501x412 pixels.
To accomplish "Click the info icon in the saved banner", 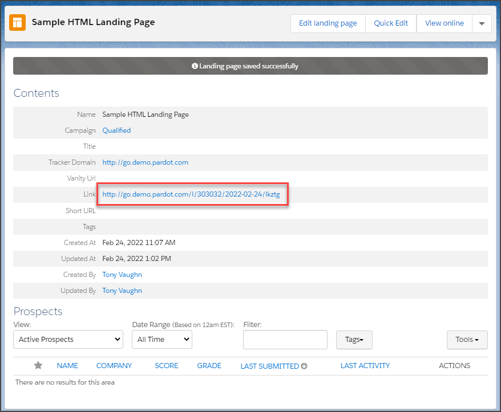I will pos(195,66).
